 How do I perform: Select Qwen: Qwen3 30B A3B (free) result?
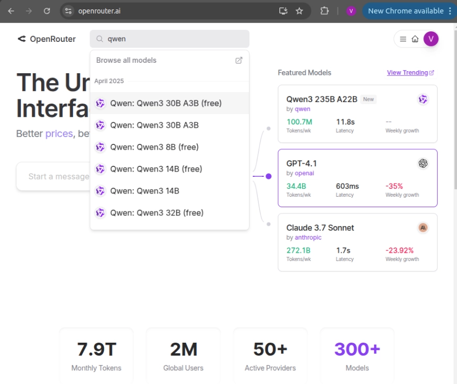166,104
